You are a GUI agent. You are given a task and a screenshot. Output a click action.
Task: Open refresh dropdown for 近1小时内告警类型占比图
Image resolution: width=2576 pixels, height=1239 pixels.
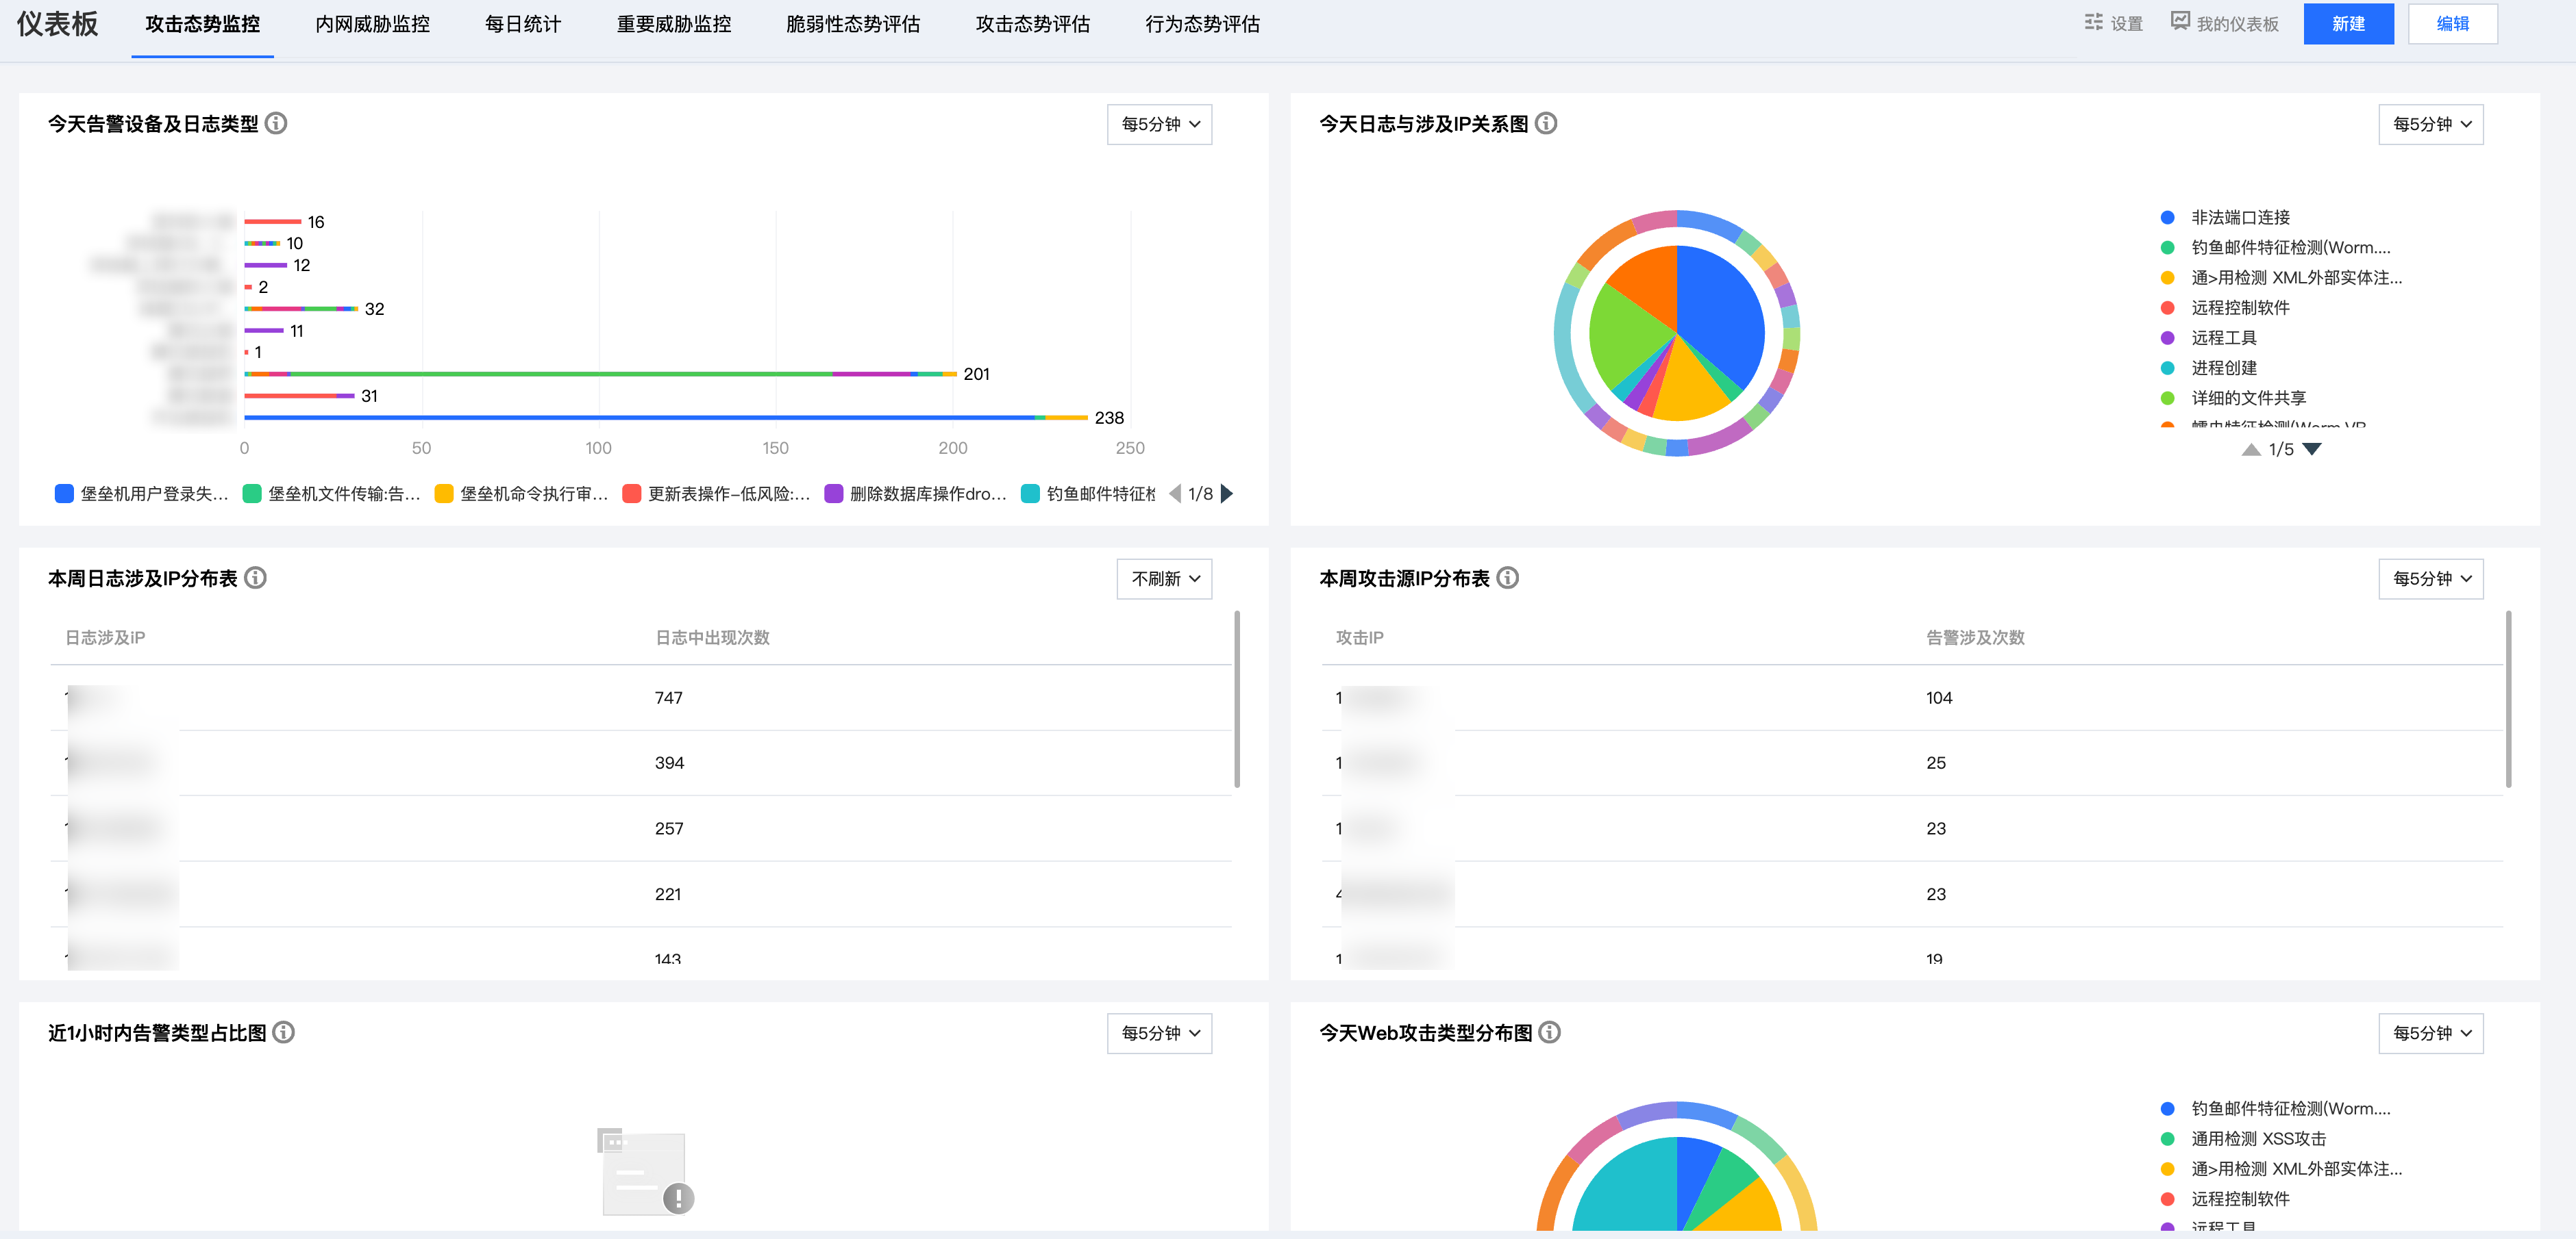point(1159,1033)
